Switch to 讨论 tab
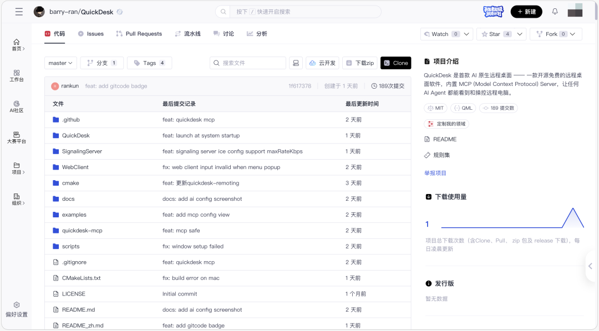This screenshot has width=599, height=331. pos(224,34)
